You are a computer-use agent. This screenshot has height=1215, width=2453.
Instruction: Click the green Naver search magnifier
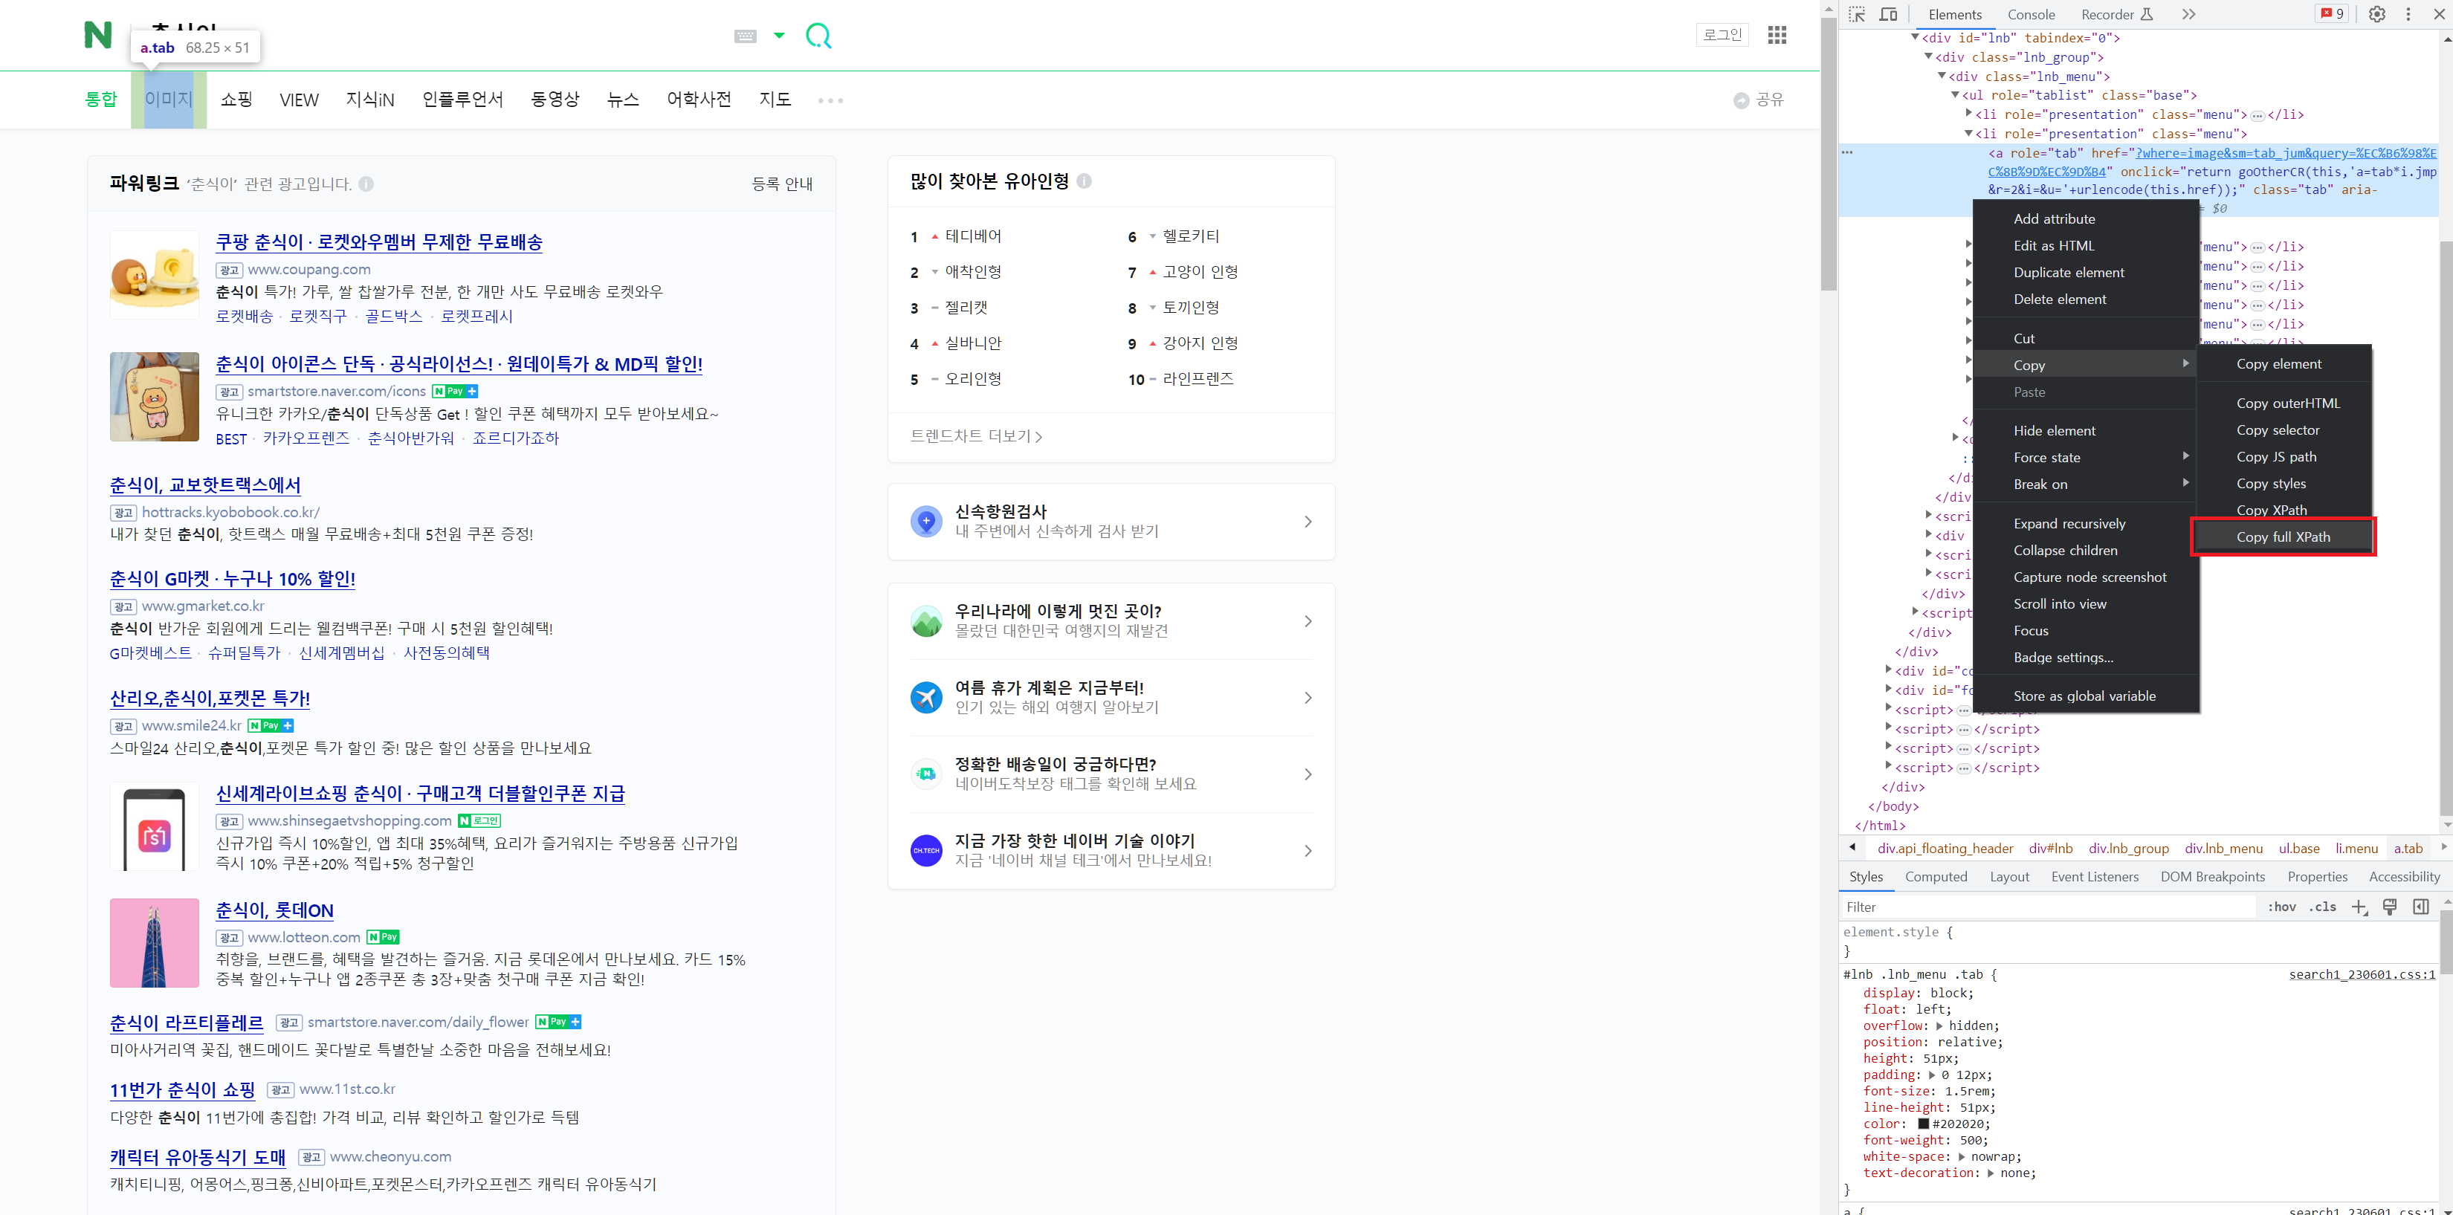coord(818,36)
